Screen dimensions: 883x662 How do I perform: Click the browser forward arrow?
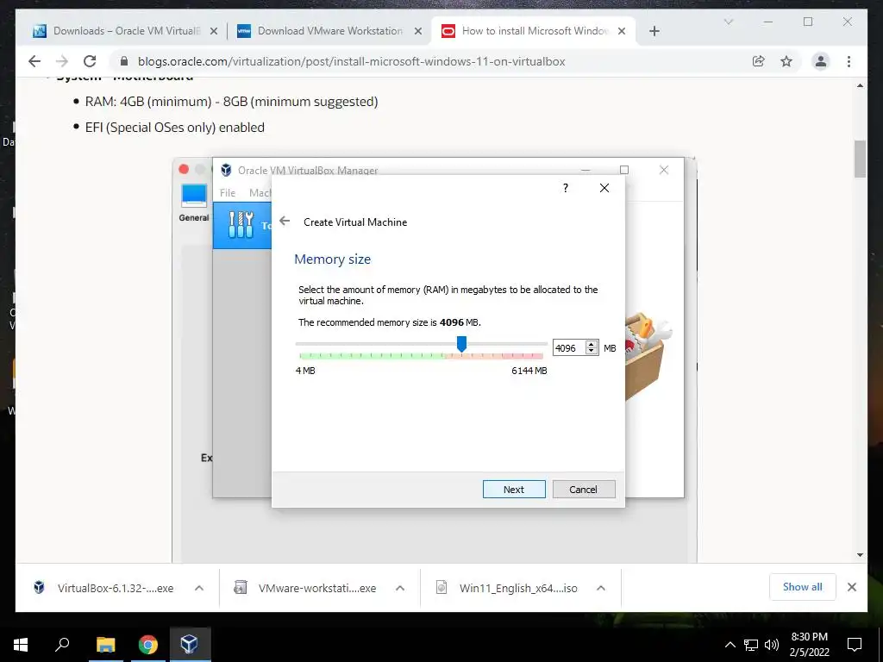point(62,61)
